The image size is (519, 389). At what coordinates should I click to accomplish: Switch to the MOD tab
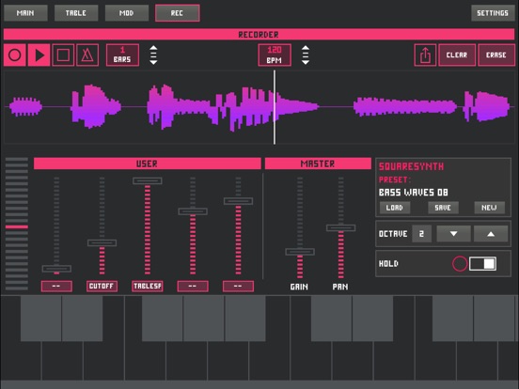127,13
